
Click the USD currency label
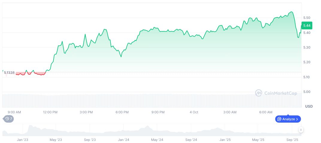[x=309, y=106]
